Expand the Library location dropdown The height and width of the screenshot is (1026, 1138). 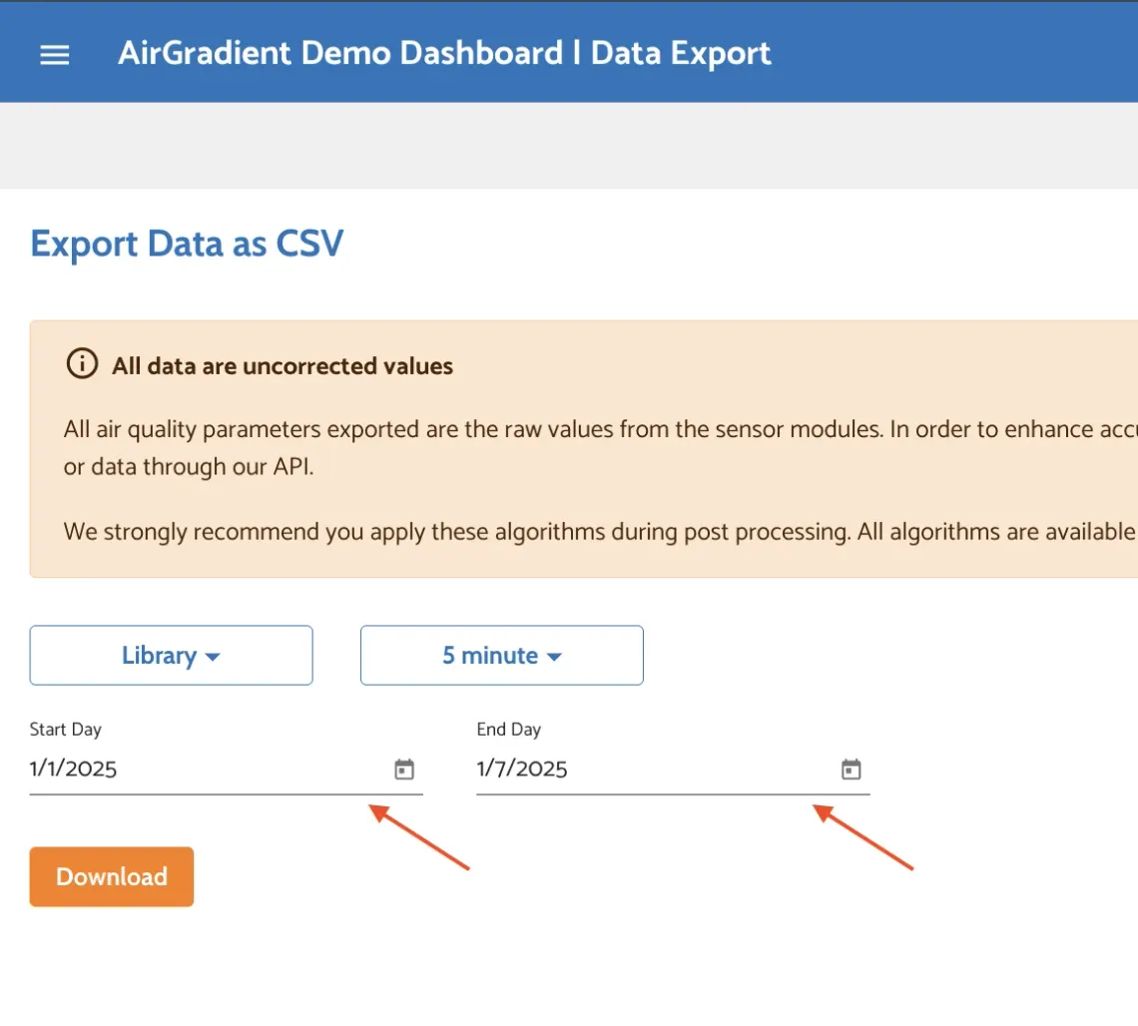tap(171, 655)
